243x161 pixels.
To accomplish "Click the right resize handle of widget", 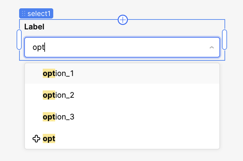I will [225, 40].
